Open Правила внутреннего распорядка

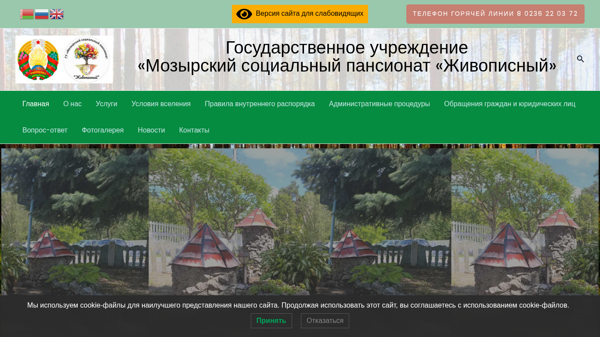click(260, 104)
